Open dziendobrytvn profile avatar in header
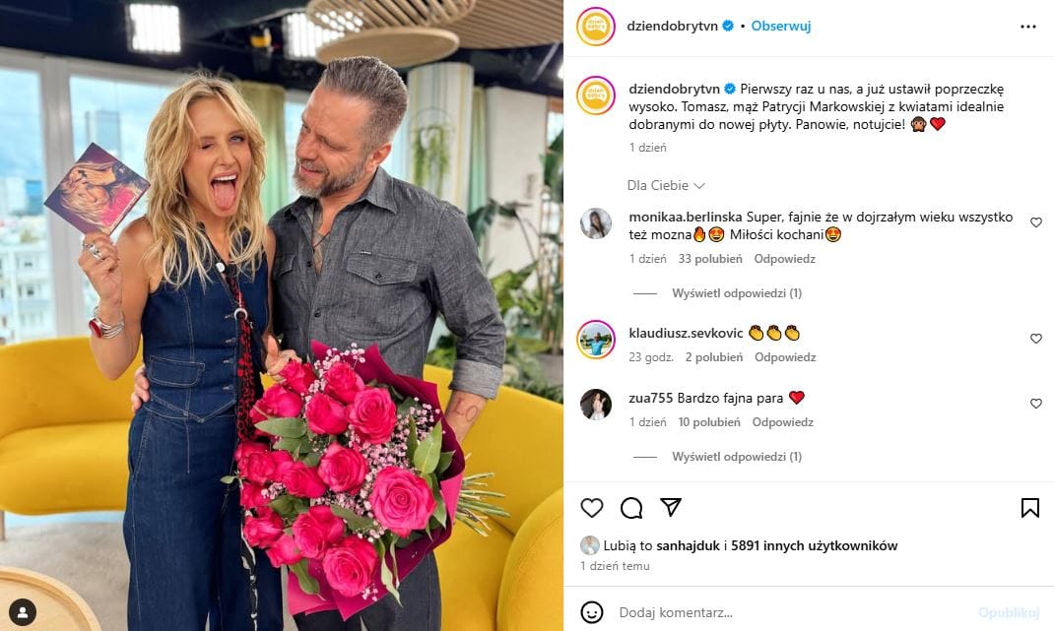 [x=596, y=27]
